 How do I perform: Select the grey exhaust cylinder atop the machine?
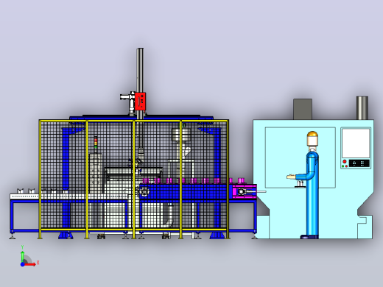[x=362, y=108]
